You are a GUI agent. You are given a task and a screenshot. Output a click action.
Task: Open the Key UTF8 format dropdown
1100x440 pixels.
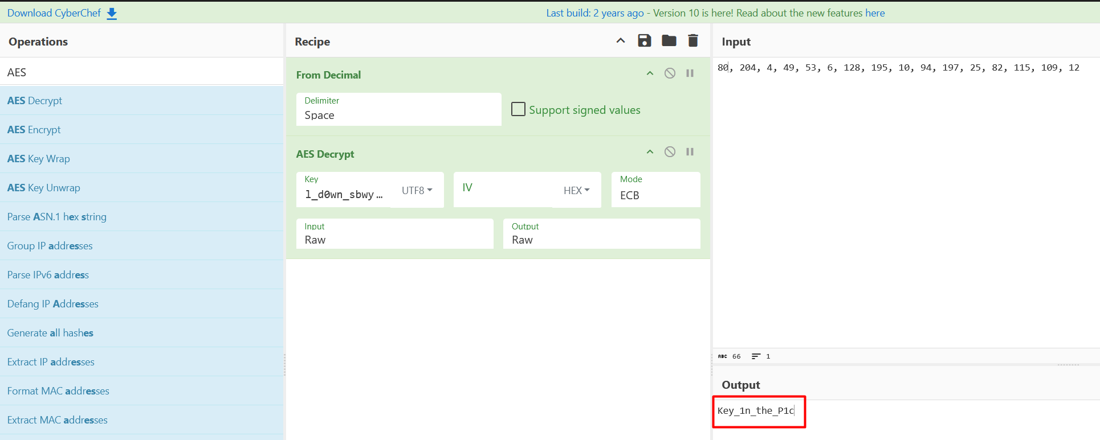[417, 191]
